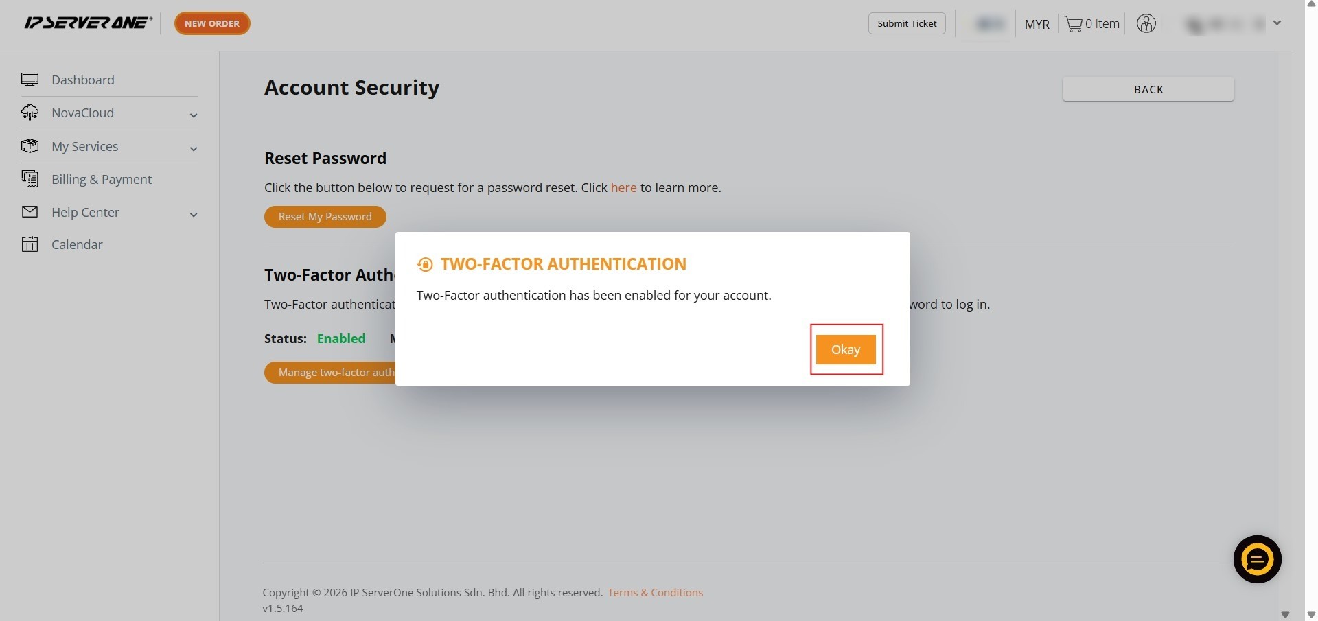Image resolution: width=1318 pixels, height=621 pixels.
Task: Expand the Help Center submenu chevron
Action: click(x=194, y=215)
